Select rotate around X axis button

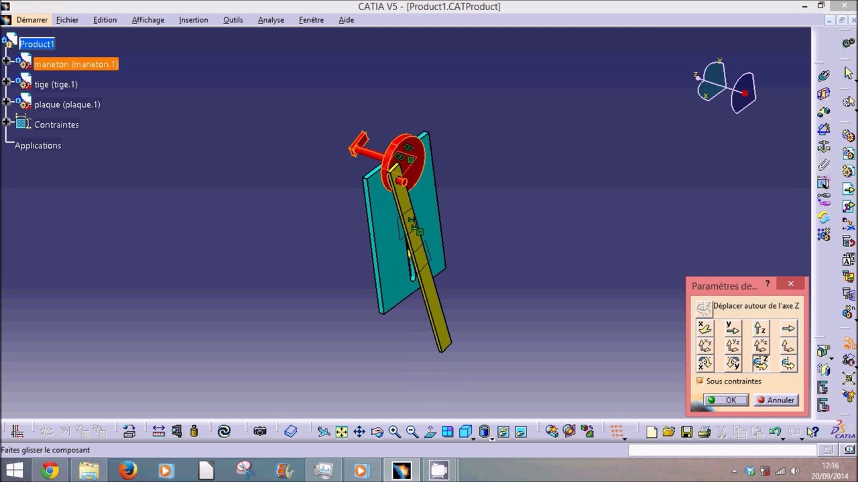pos(705,363)
